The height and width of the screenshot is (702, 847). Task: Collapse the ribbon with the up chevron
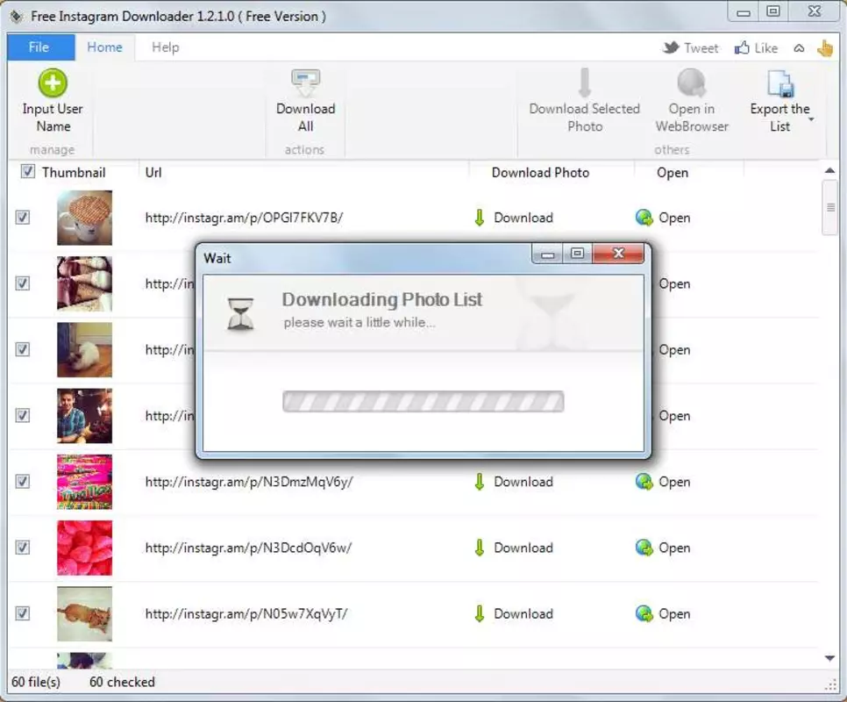[799, 48]
